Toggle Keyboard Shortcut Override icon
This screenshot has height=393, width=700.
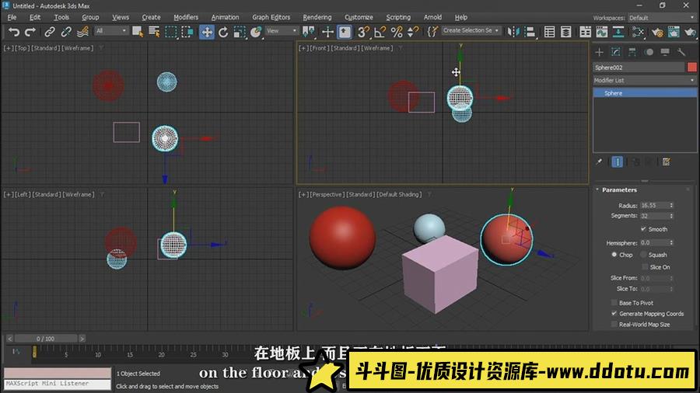pos(345,32)
